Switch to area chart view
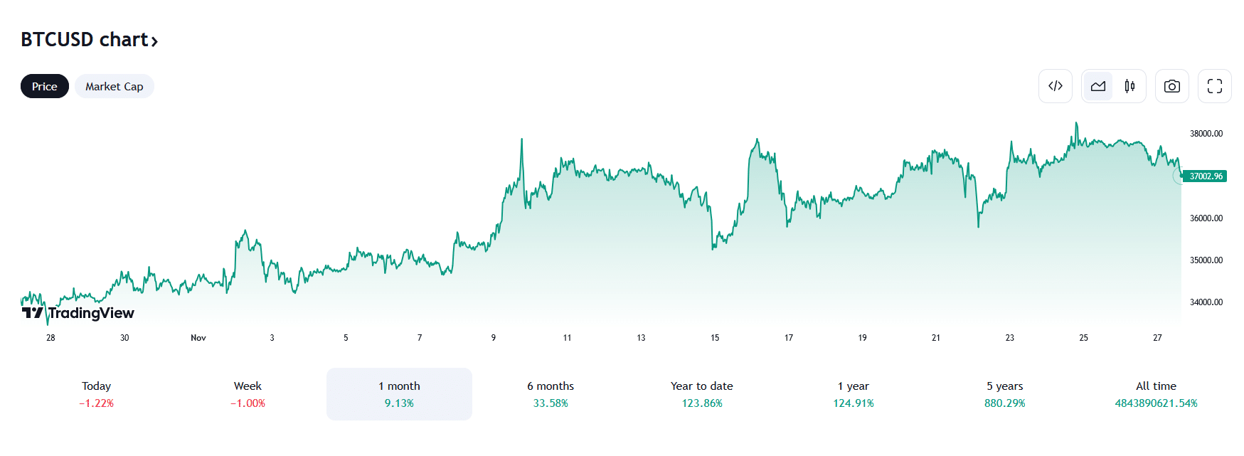This screenshot has width=1244, height=456. tap(1097, 86)
